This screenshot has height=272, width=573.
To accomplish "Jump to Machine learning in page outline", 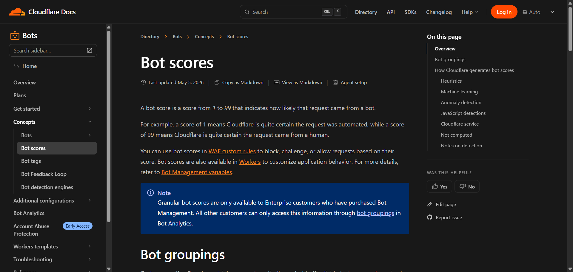I will (x=459, y=92).
